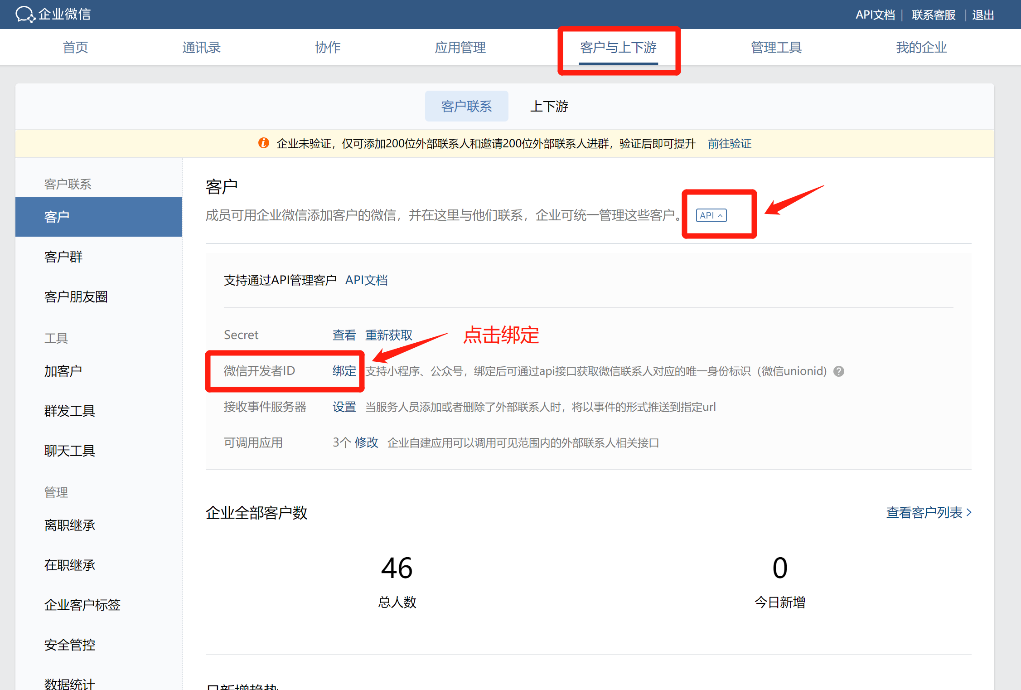Click 重新获取 for the Secret
Screen dimensions: 1021x690
click(x=389, y=335)
